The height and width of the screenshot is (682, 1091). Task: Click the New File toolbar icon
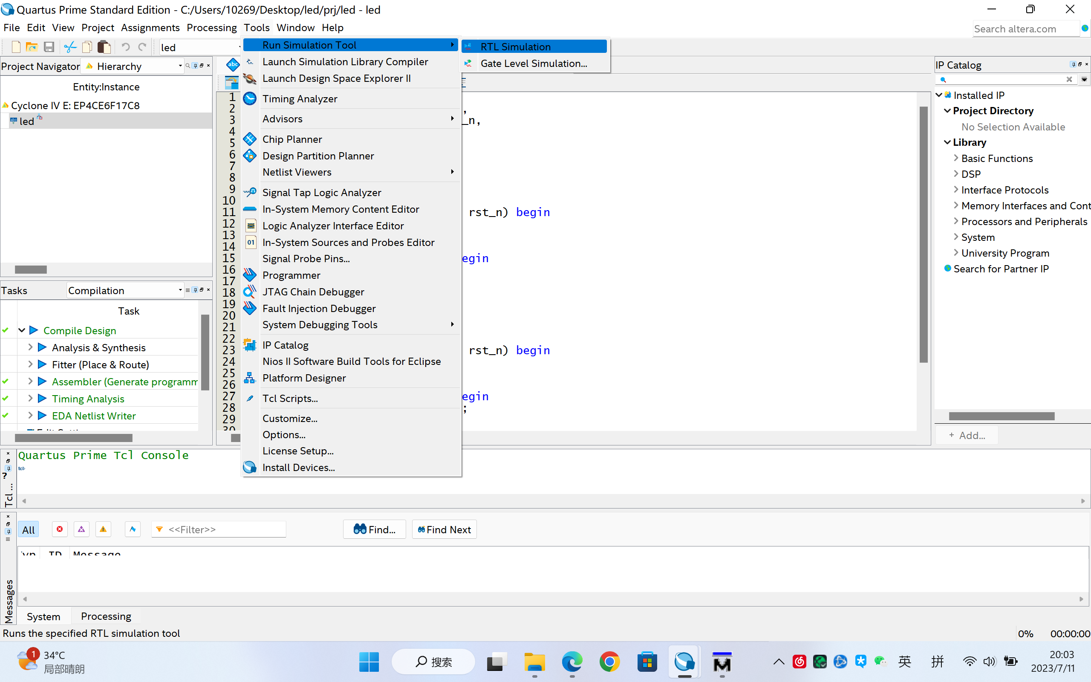point(16,47)
